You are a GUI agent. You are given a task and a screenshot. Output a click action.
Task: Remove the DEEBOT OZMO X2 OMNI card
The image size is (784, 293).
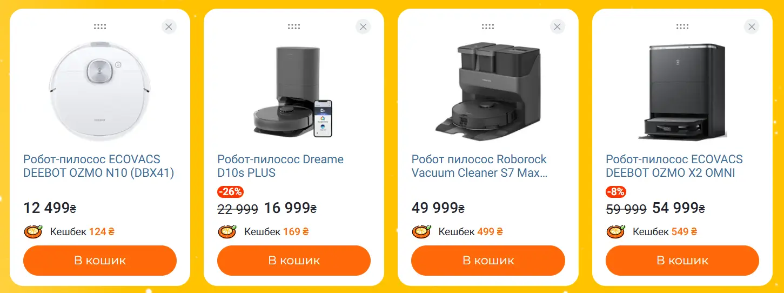752,26
